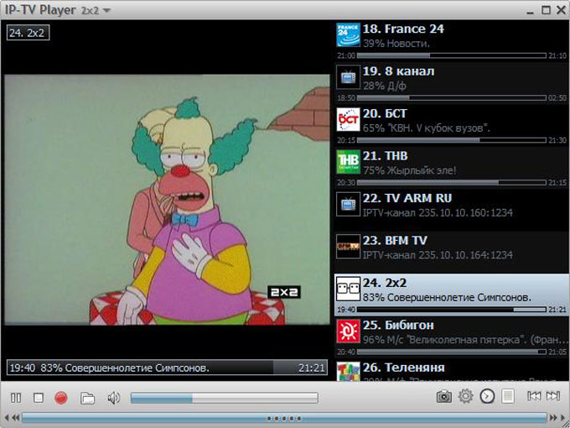Switch to the previous channel
The image size is (570, 428).
tap(534, 395)
